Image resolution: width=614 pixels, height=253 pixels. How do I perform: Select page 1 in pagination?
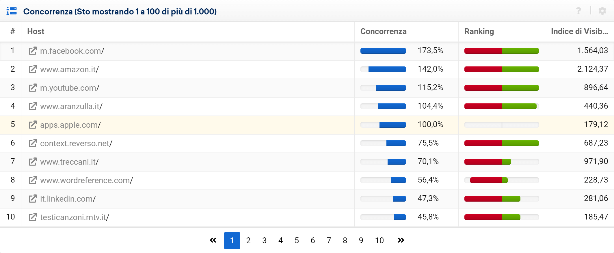click(x=232, y=240)
